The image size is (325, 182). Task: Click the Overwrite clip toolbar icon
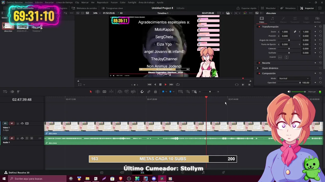[x=126, y=92]
